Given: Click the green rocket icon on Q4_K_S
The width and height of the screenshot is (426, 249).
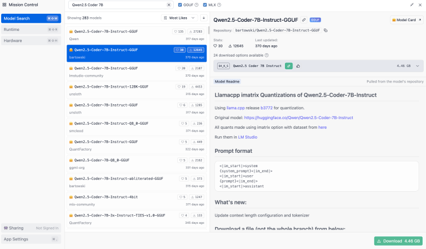Looking at the screenshot, I should [x=288, y=66].
